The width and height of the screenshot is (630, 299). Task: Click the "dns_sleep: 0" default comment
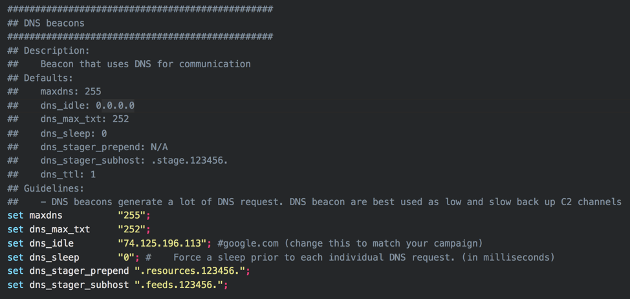[x=73, y=133]
